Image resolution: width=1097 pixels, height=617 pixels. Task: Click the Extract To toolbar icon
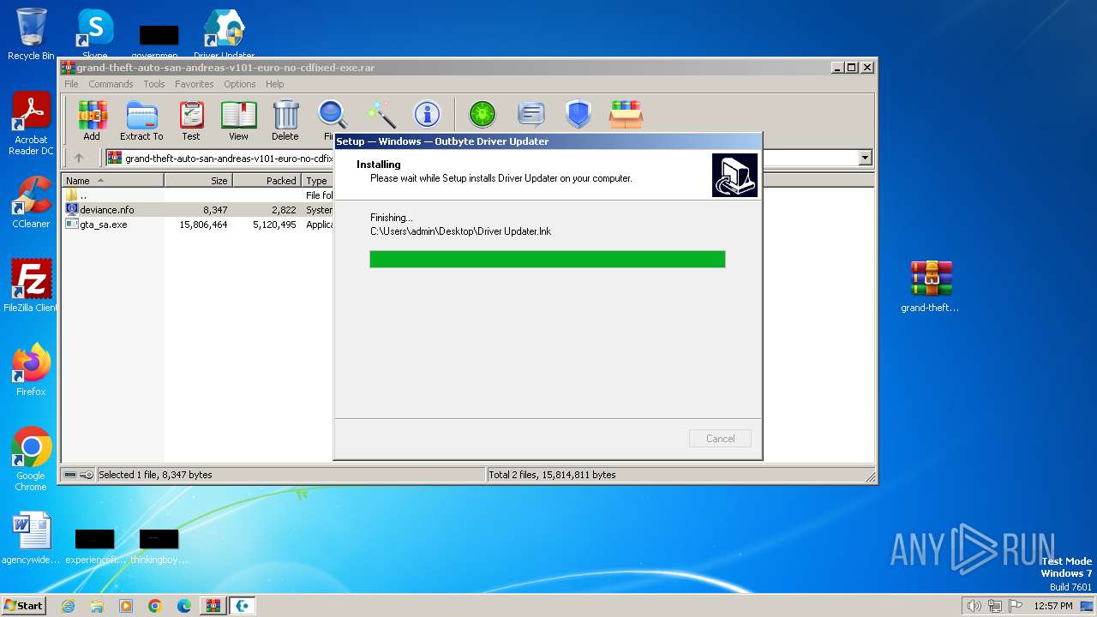coord(141,120)
